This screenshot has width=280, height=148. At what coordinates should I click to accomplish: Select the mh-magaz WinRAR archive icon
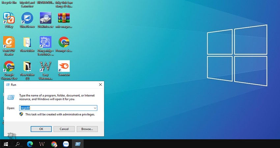64,20
